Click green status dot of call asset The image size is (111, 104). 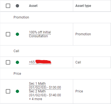coord(17,62)
